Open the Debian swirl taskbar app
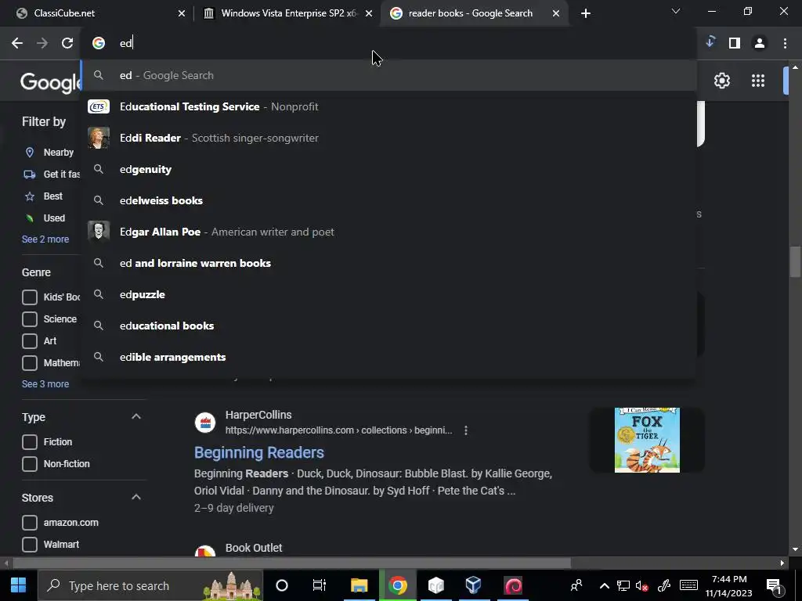802x601 pixels. click(x=513, y=585)
